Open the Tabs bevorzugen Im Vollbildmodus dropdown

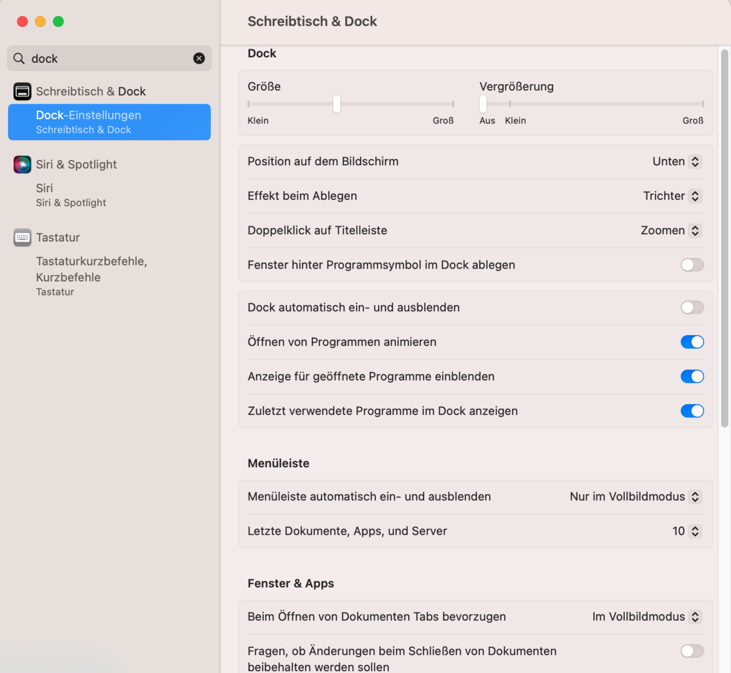point(647,617)
